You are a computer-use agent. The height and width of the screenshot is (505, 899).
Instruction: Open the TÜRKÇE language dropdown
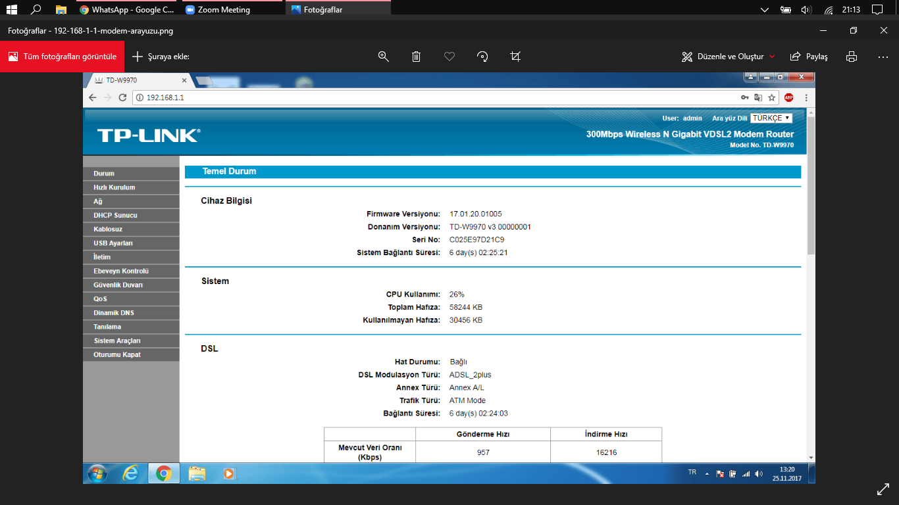pos(771,118)
